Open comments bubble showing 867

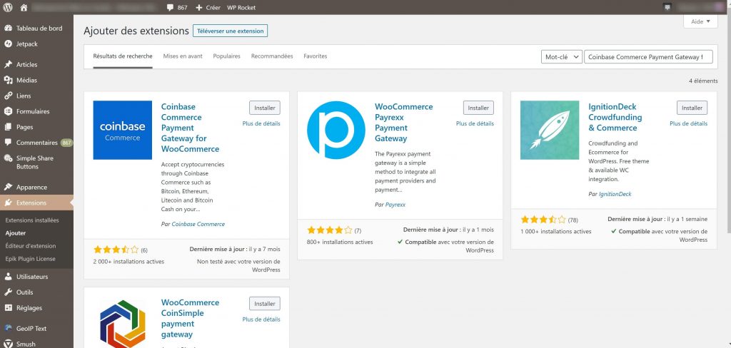(175, 7)
